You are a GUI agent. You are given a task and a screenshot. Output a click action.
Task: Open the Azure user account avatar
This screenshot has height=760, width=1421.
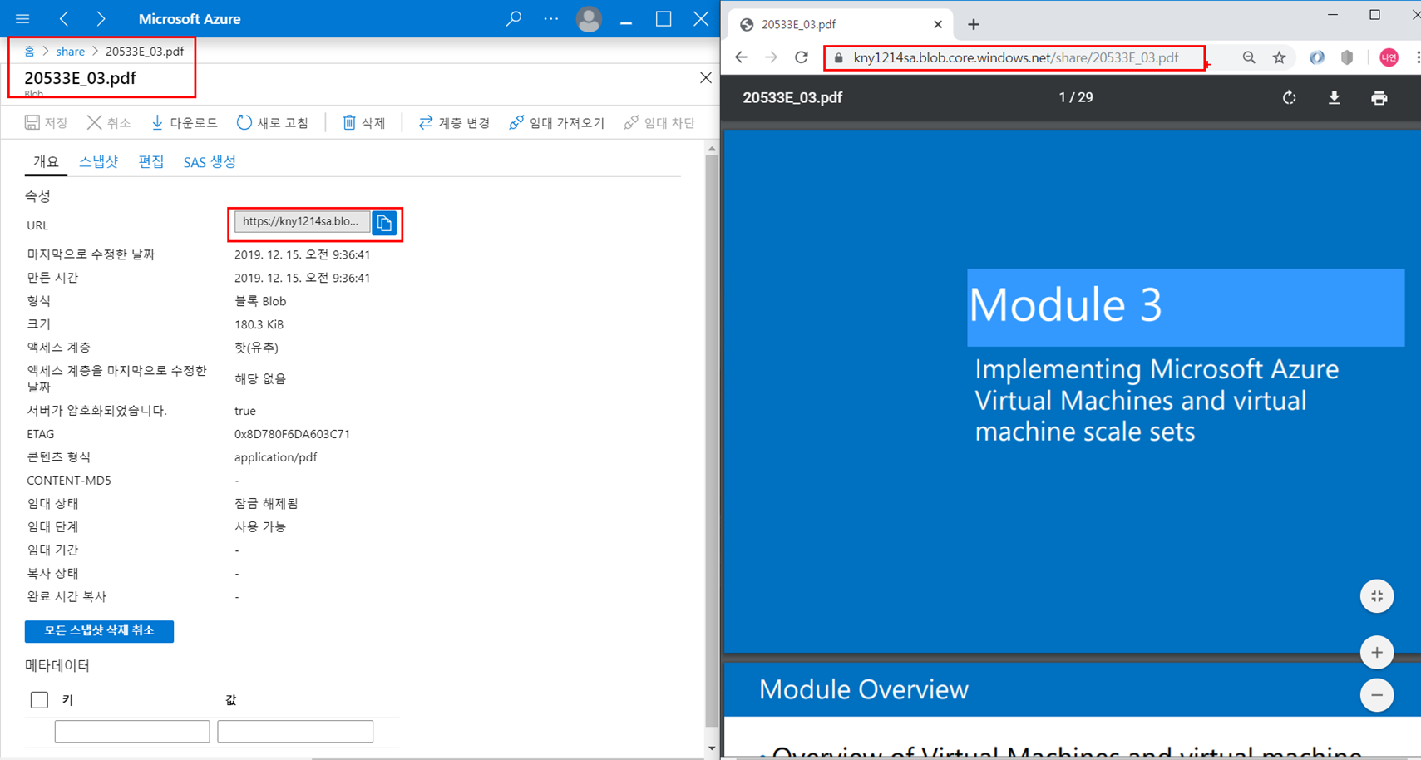[x=589, y=19]
